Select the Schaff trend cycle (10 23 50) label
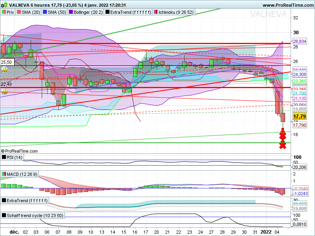 pos(35,216)
